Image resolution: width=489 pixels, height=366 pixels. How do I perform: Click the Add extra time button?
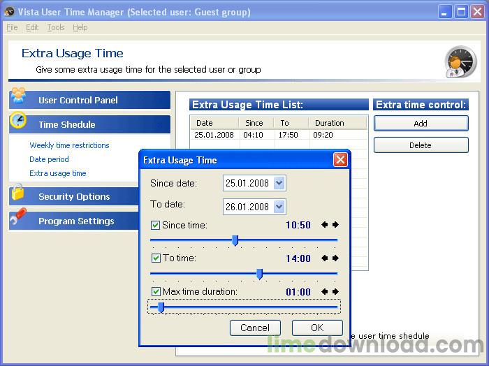(421, 124)
